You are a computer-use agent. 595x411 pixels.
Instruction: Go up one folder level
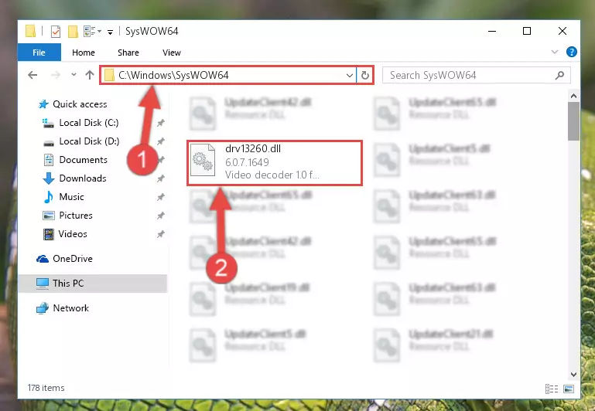click(90, 75)
